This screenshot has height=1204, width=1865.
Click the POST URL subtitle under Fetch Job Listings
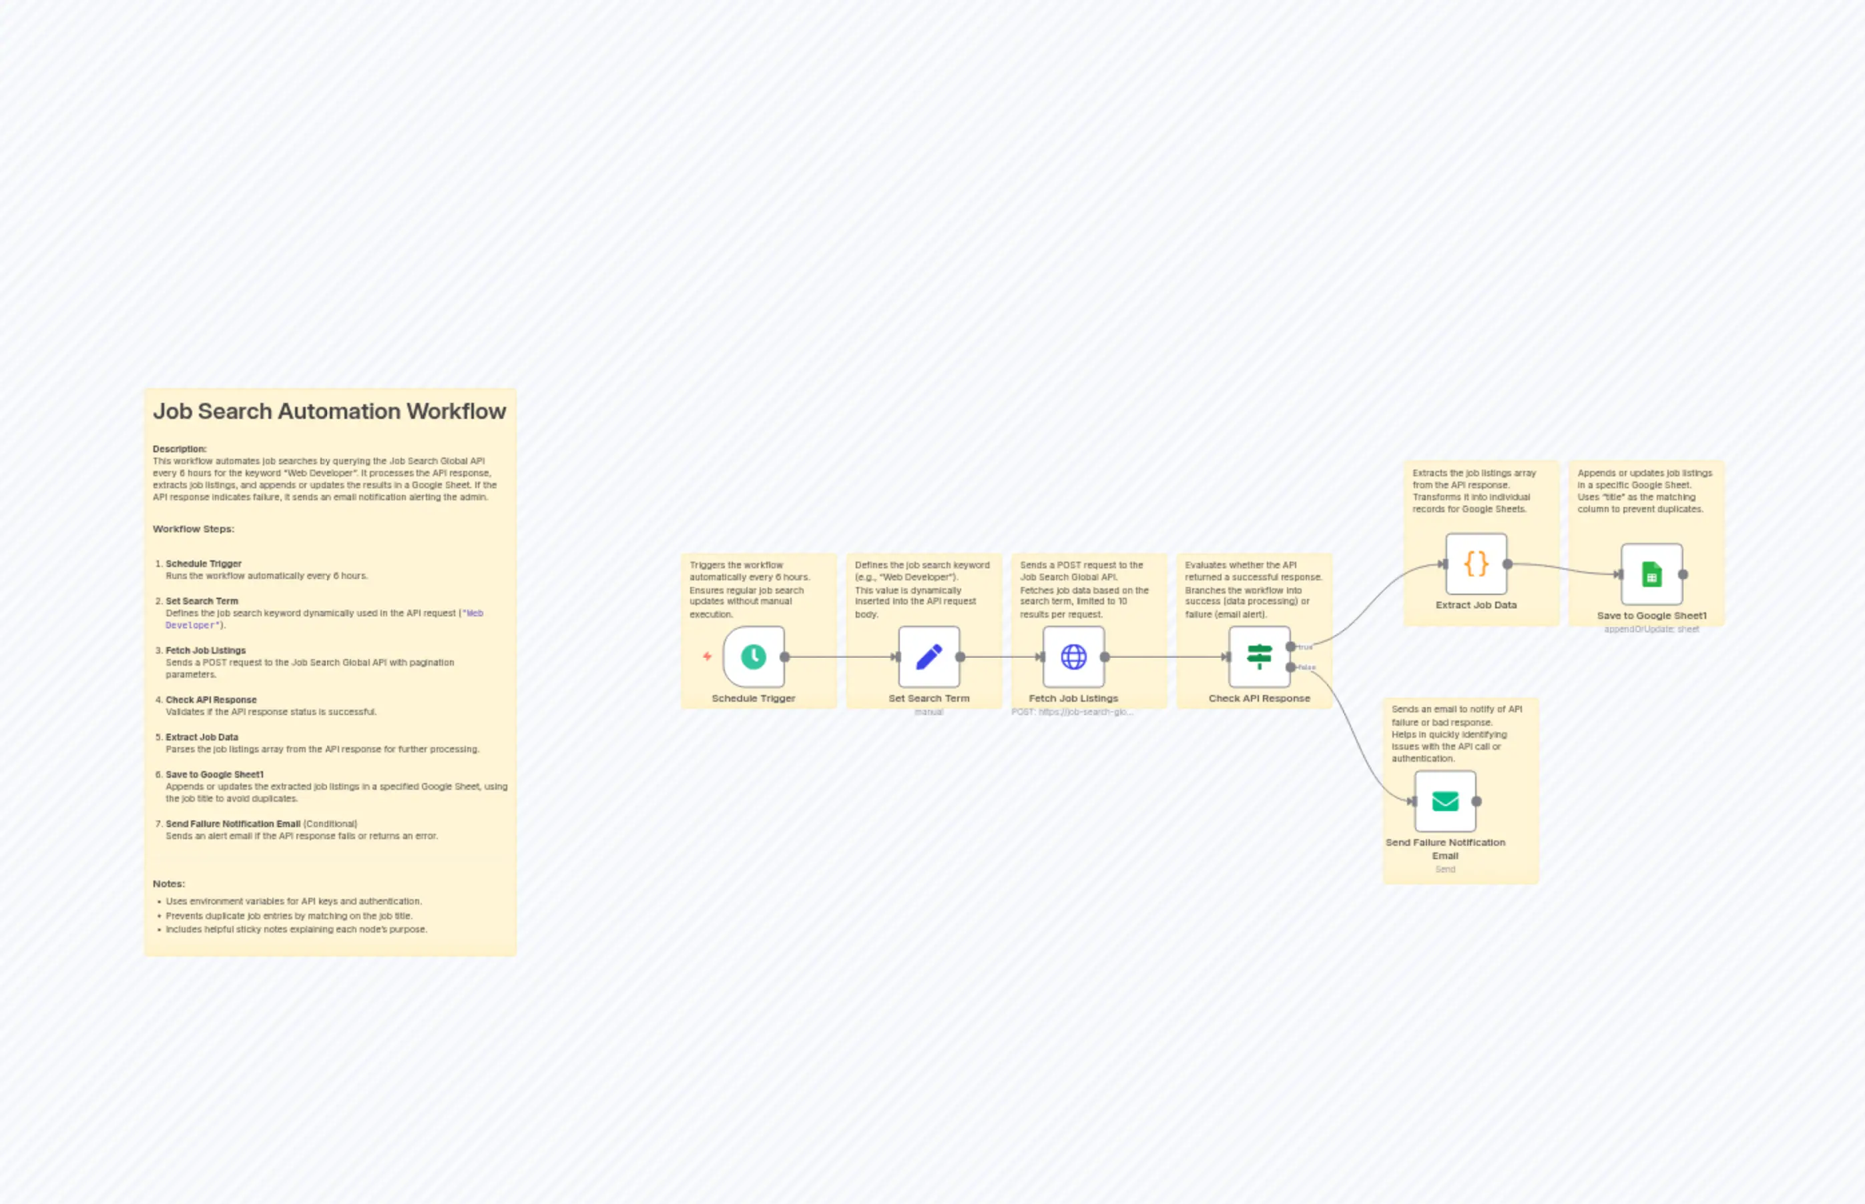pos(1073,712)
